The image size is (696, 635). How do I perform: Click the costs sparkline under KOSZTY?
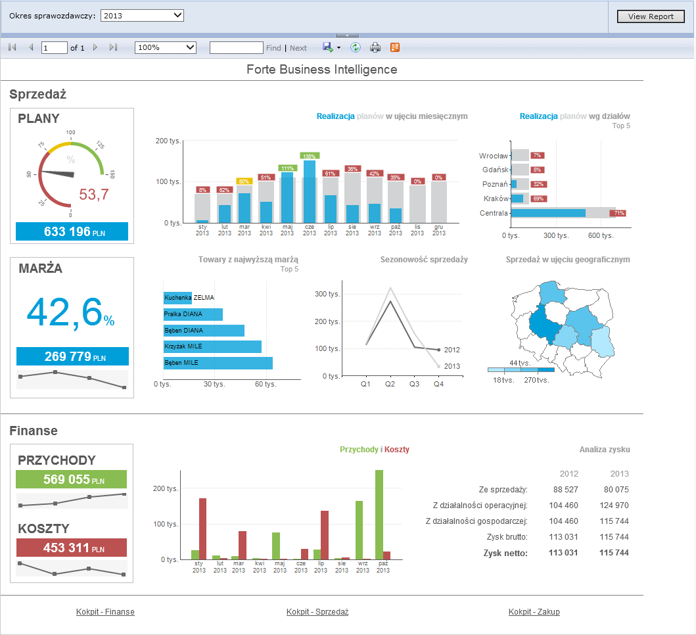[72, 569]
